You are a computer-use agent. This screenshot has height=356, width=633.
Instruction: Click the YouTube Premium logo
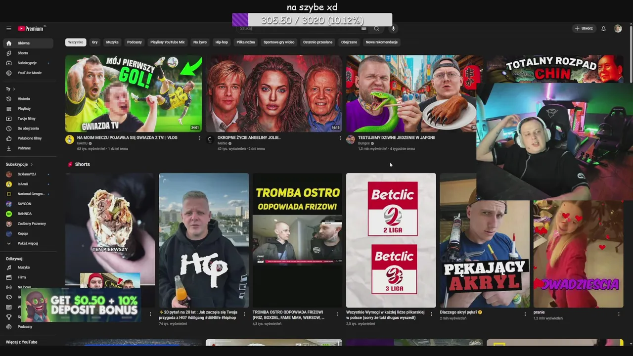click(32, 29)
